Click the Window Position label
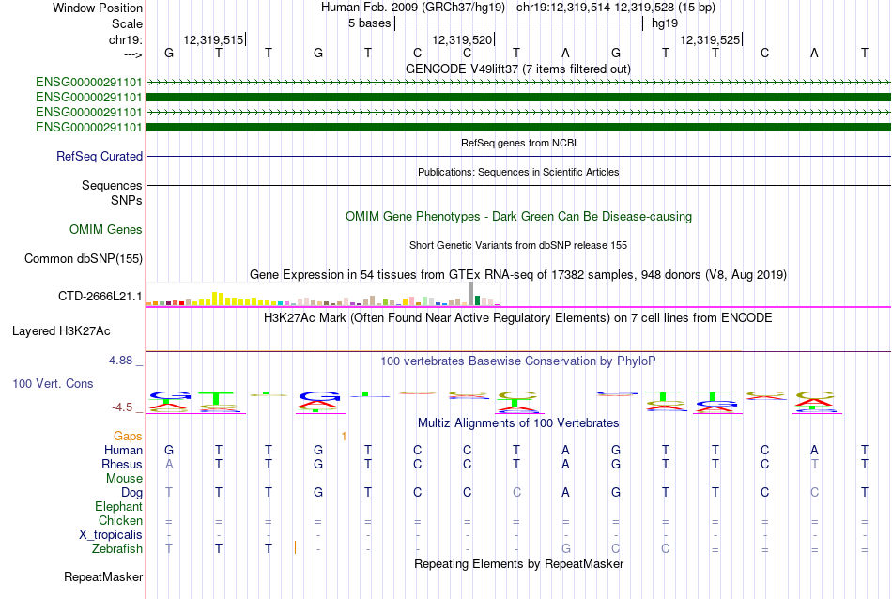892x599 pixels. 98,8
